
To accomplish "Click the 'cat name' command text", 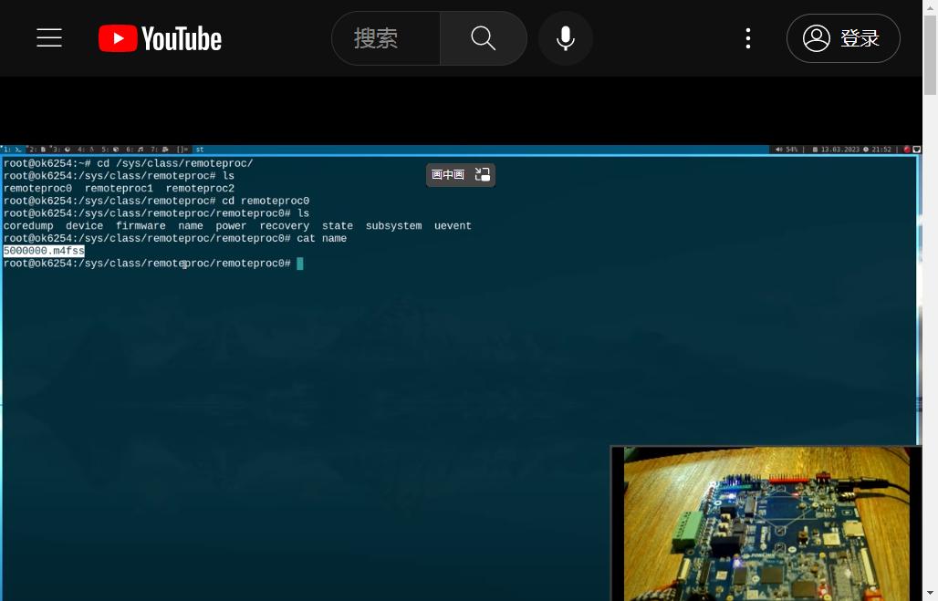I will tap(322, 238).
